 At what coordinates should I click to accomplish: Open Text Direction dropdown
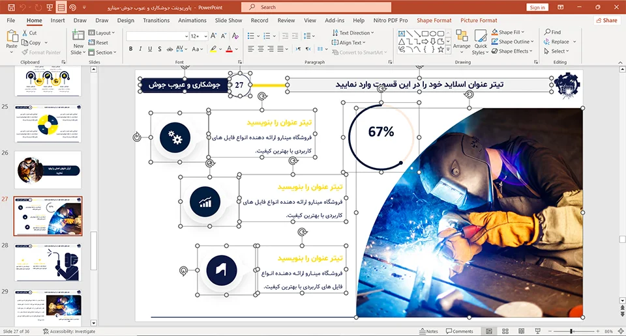click(x=353, y=33)
